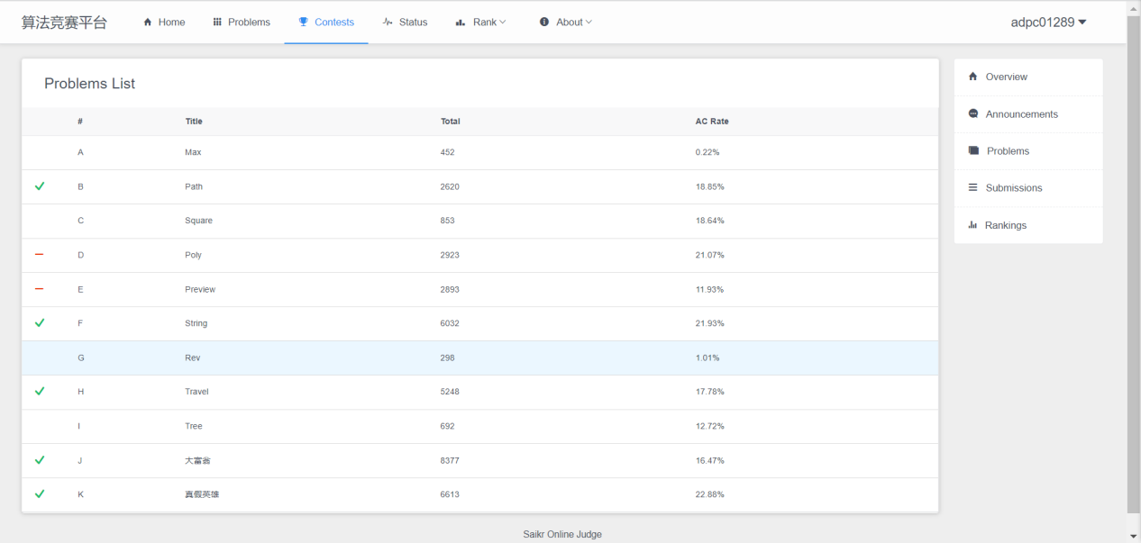Click the vertical page scrollbar
The width and height of the screenshot is (1141, 543).
click(x=1133, y=270)
